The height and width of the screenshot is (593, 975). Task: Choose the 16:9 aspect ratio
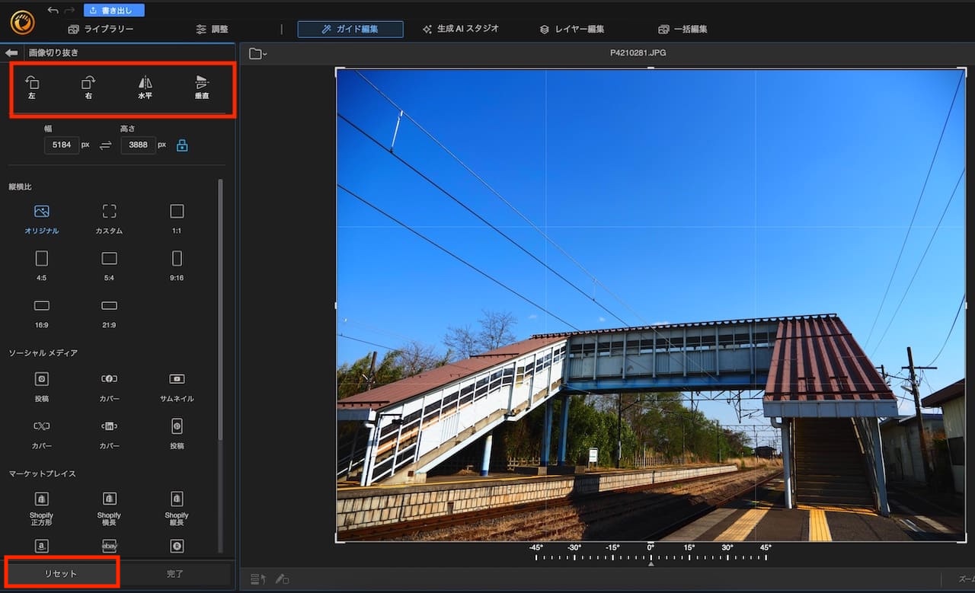pyautogui.click(x=41, y=313)
